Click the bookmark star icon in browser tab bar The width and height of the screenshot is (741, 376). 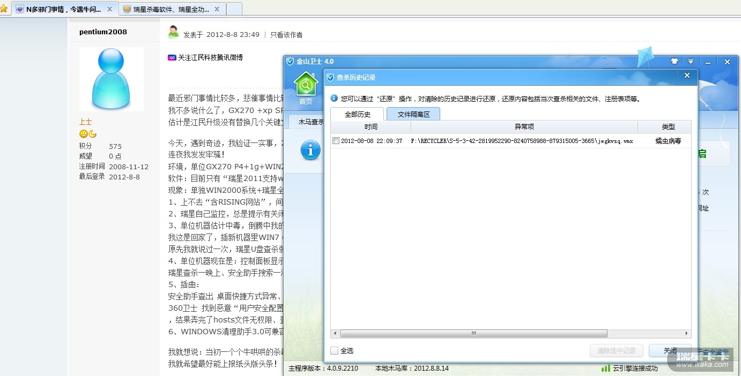coord(4,9)
